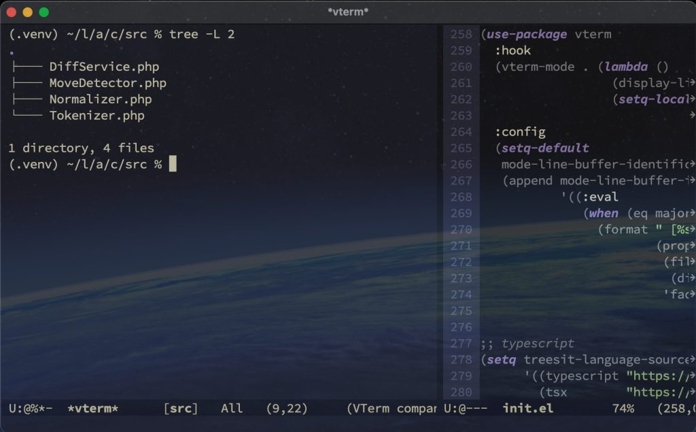Click the terminal block cursor at prompt

coord(173,163)
